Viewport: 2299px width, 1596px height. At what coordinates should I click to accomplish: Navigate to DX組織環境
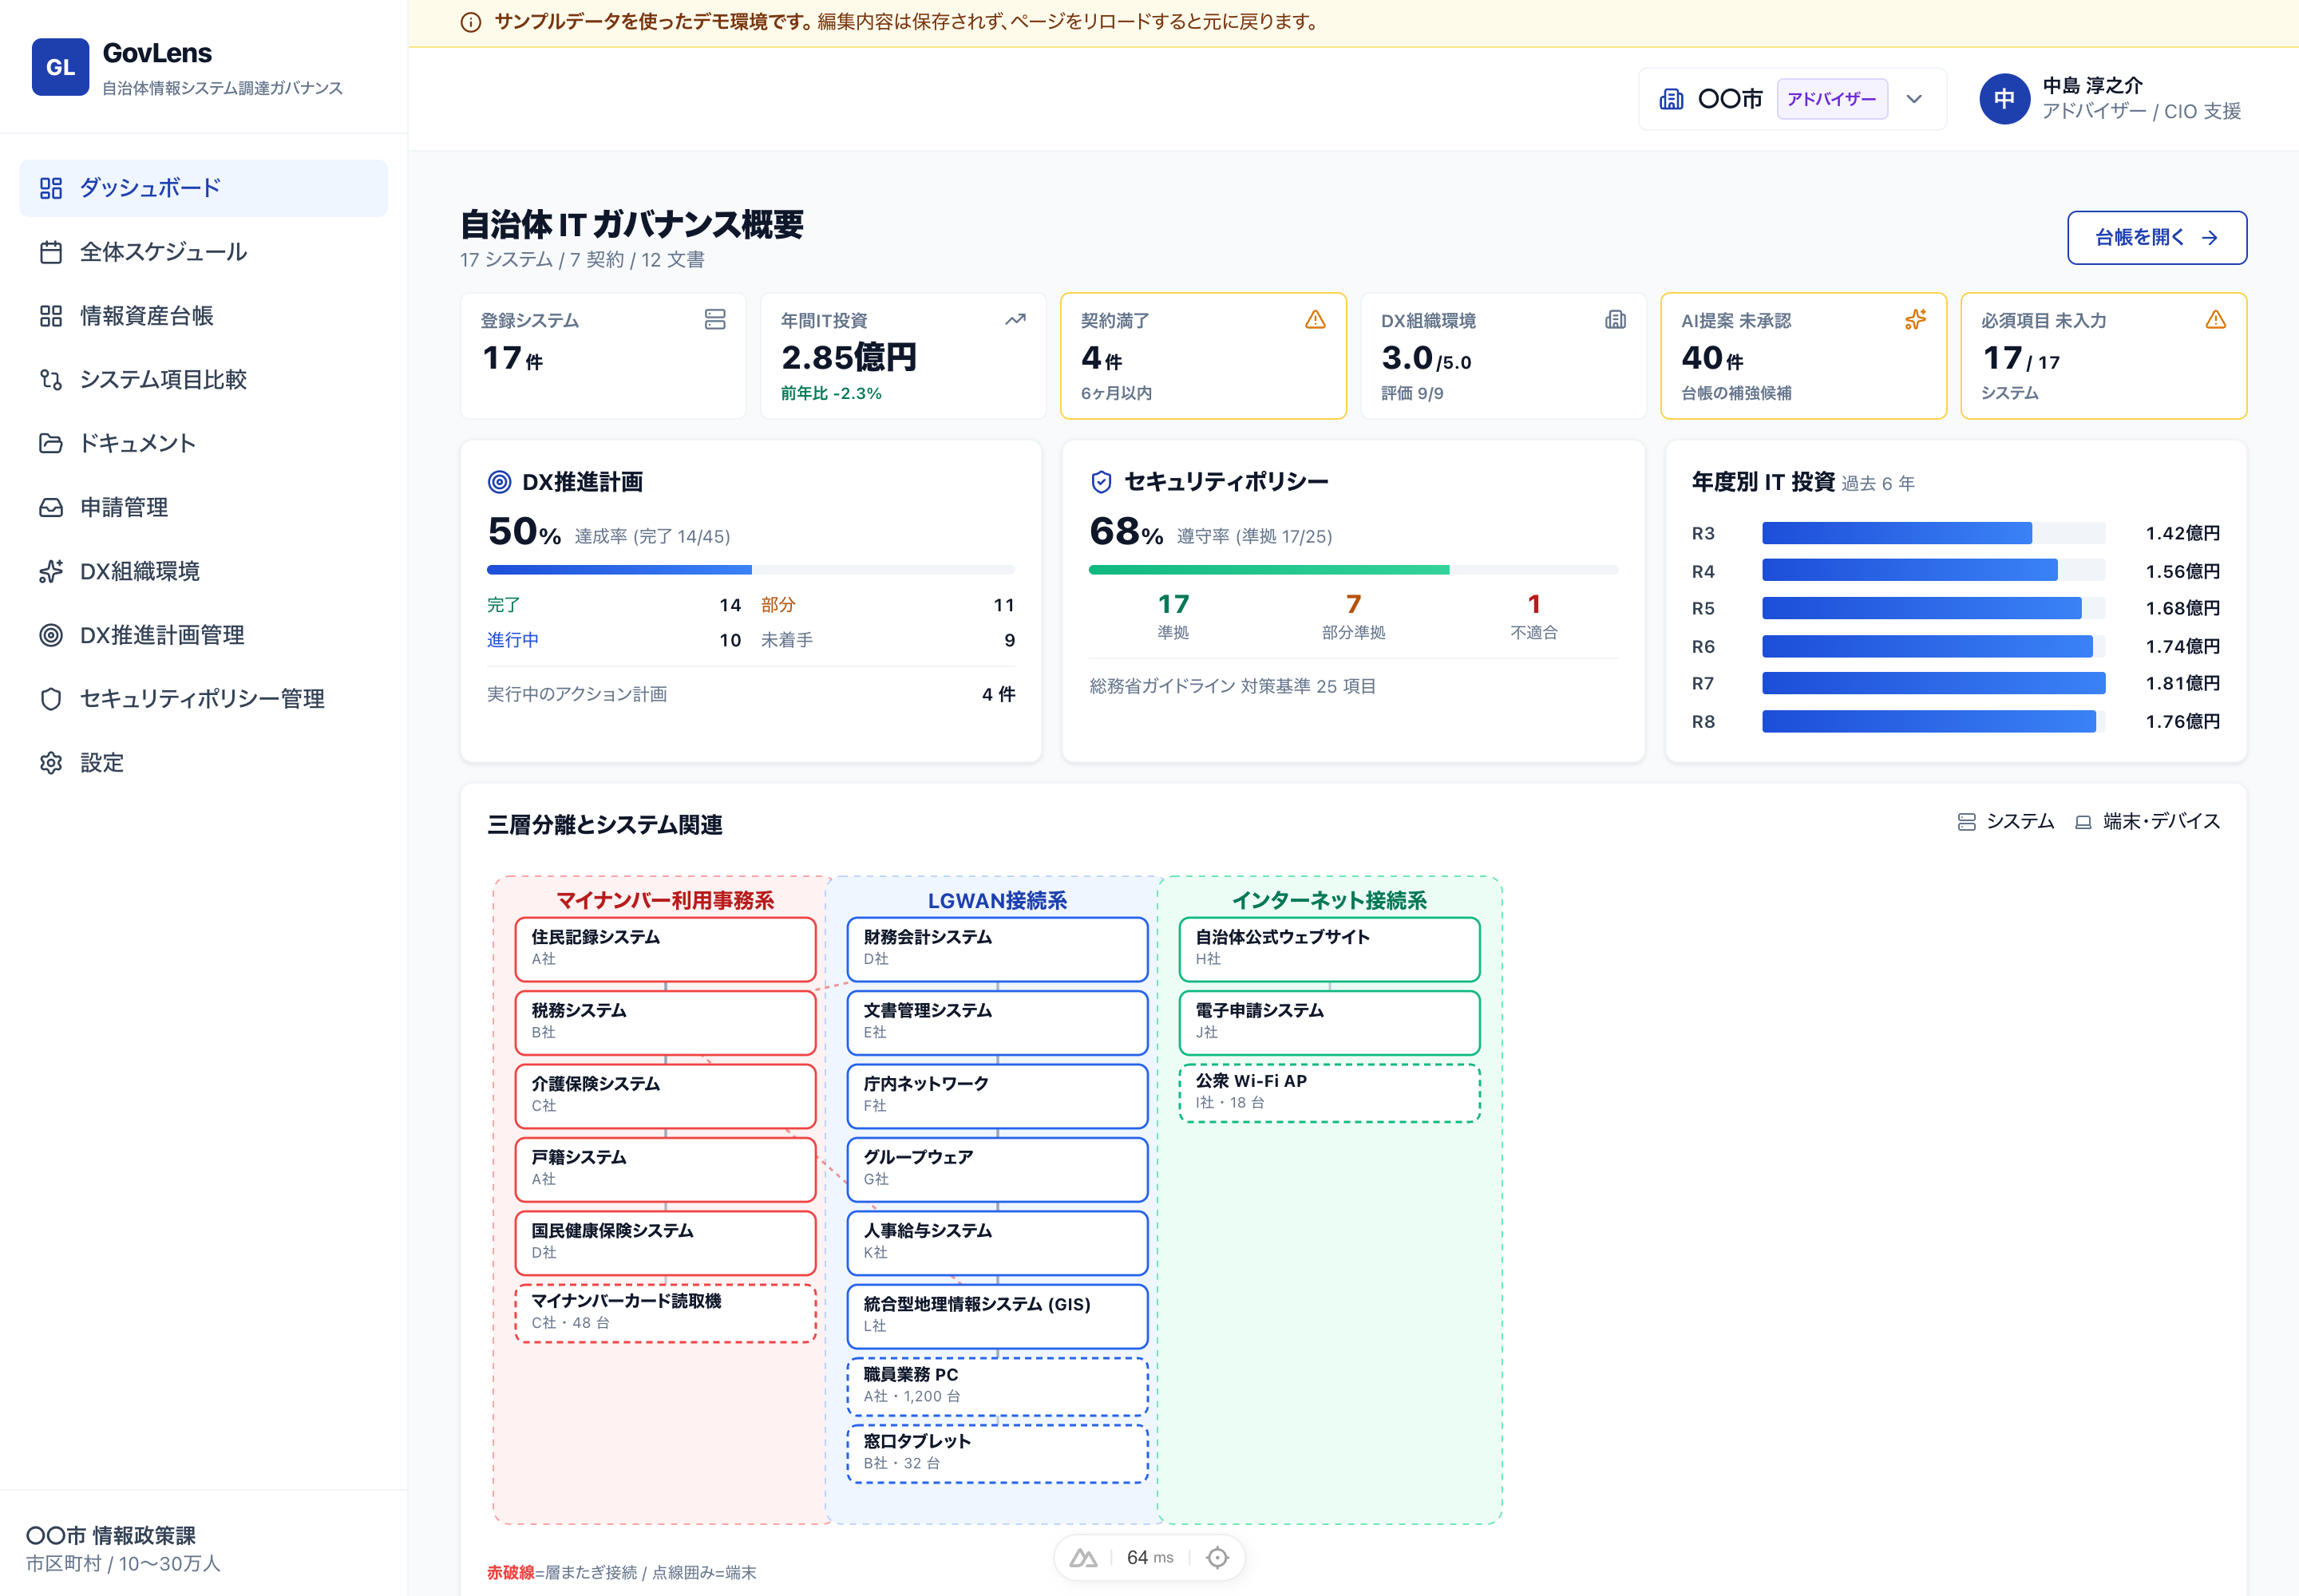click(203, 571)
